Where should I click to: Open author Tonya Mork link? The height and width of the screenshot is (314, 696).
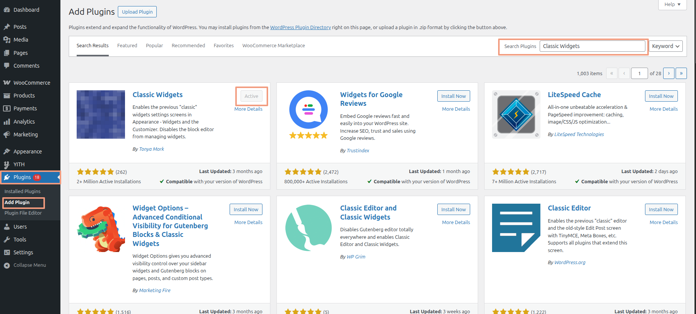[151, 149]
